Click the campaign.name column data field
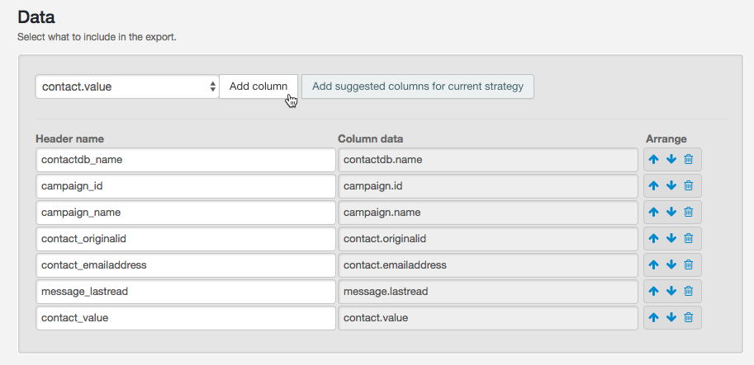 [x=487, y=213]
